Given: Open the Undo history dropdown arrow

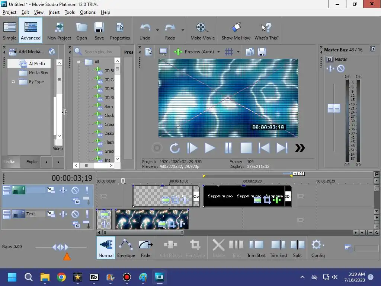Looking at the screenshot, I should 157,30.
